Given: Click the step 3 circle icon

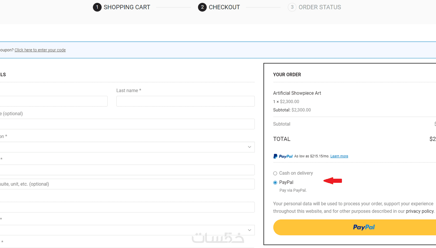Looking at the screenshot, I should point(292,7).
